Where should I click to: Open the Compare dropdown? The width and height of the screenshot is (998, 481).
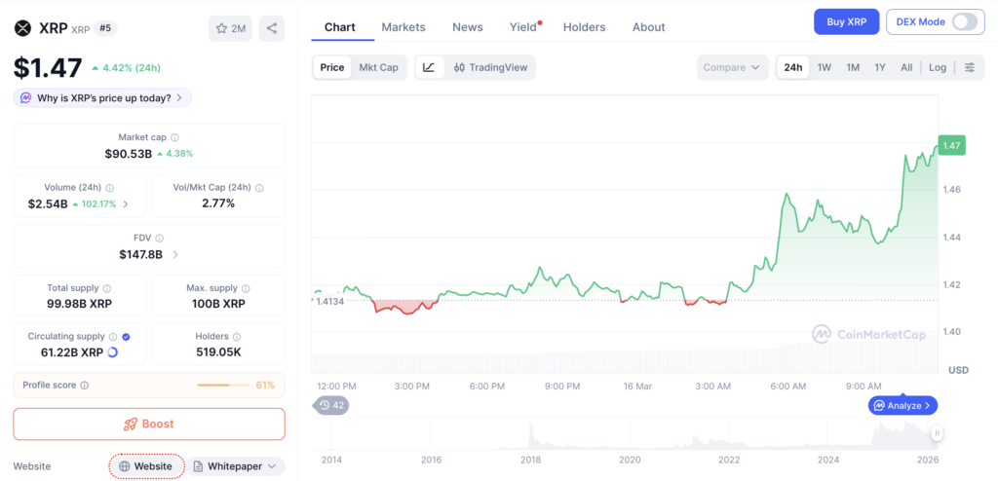coord(733,67)
